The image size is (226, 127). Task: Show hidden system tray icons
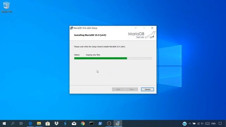190,123
